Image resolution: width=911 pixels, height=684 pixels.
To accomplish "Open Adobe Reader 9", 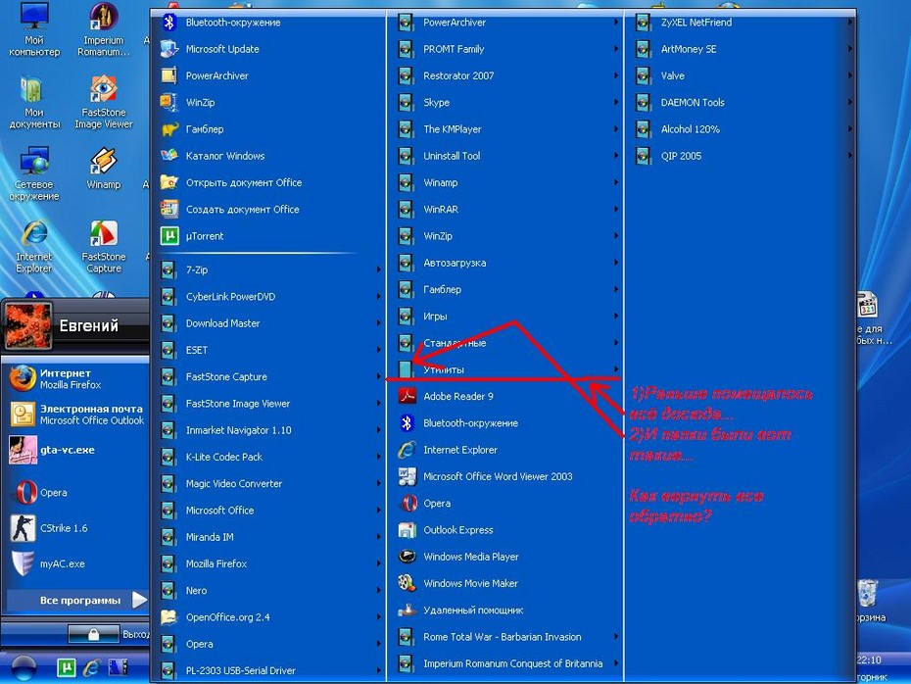I will pos(504,397).
